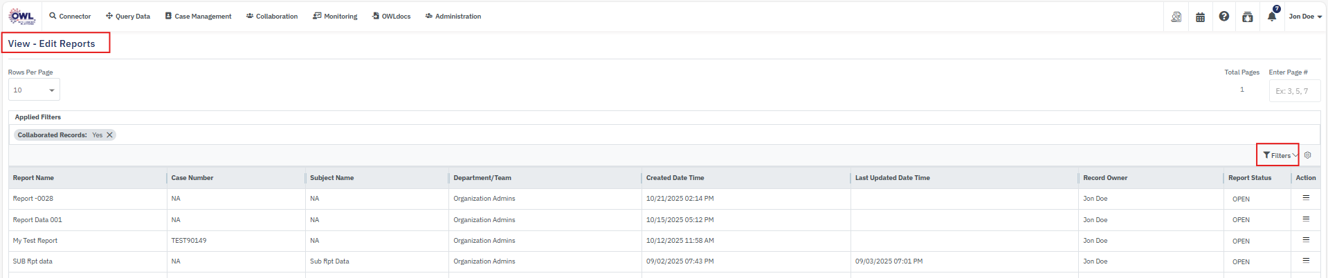Open action menu for SUB Rpt data row
This screenshot has width=1328, height=278.
tap(1306, 261)
